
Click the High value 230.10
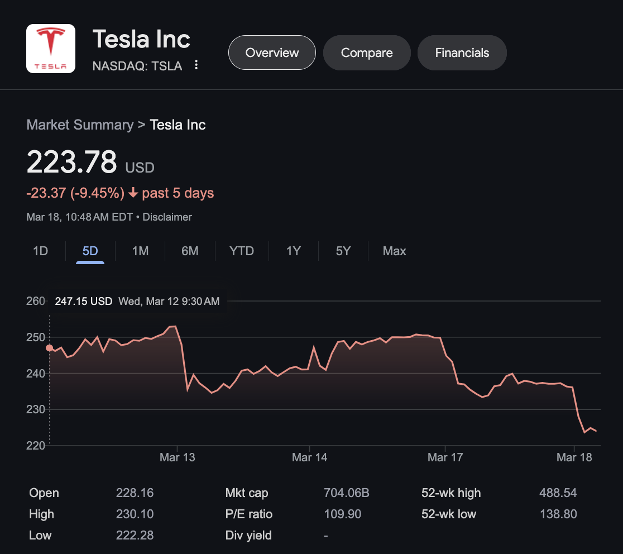pyautogui.click(x=135, y=514)
